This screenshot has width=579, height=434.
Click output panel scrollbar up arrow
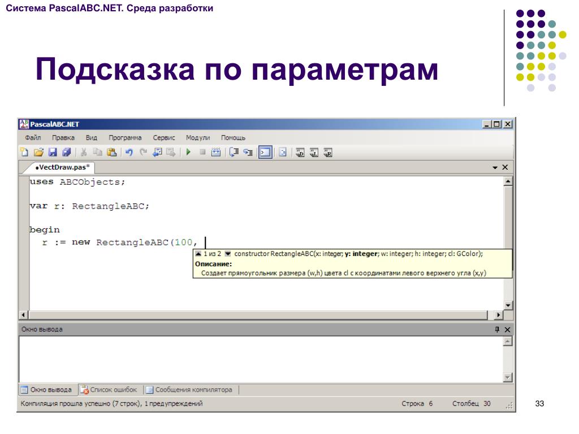pos(508,342)
